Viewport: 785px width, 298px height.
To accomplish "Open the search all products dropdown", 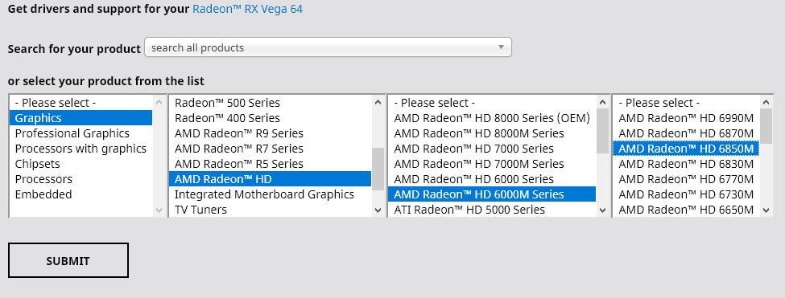I will click(328, 47).
